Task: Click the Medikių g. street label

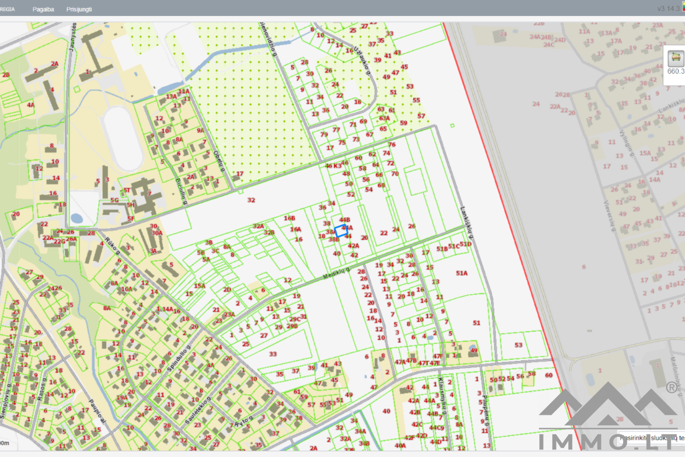Action: (336, 273)
